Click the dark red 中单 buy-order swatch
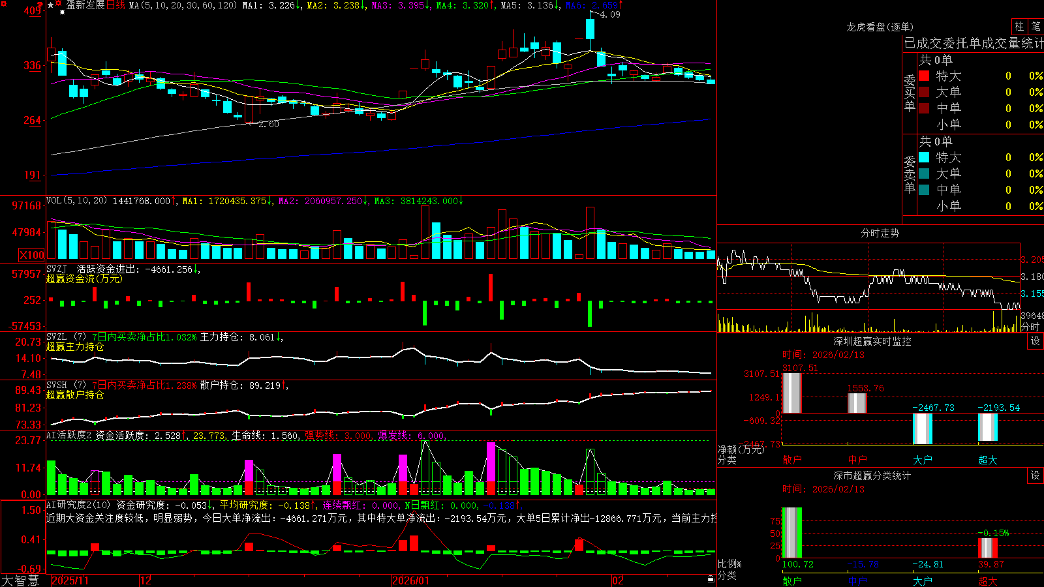 (x=924, y=108)
